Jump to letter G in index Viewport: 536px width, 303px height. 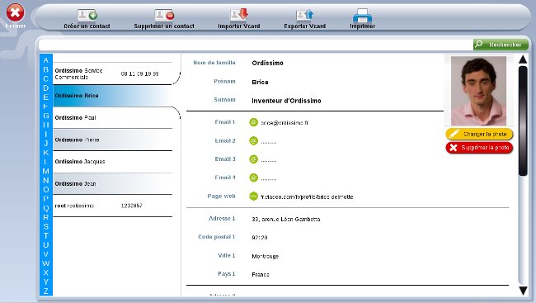click(x=46, y=116)
